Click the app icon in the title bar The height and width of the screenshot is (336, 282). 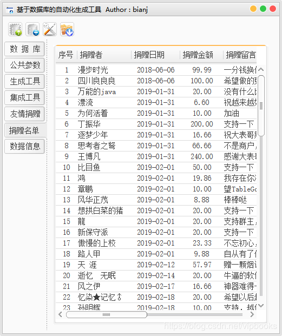coord(10,10)
